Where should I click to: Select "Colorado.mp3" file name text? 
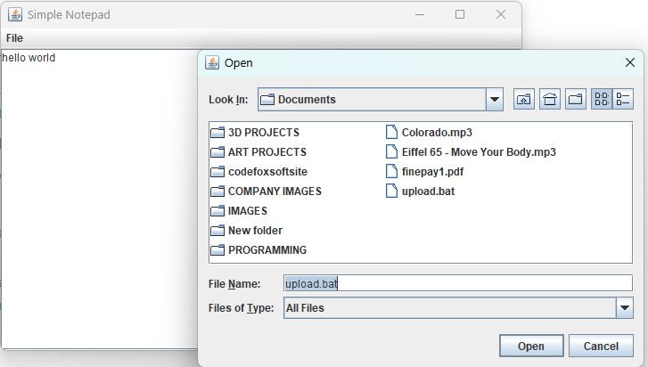tap(437, 133)
